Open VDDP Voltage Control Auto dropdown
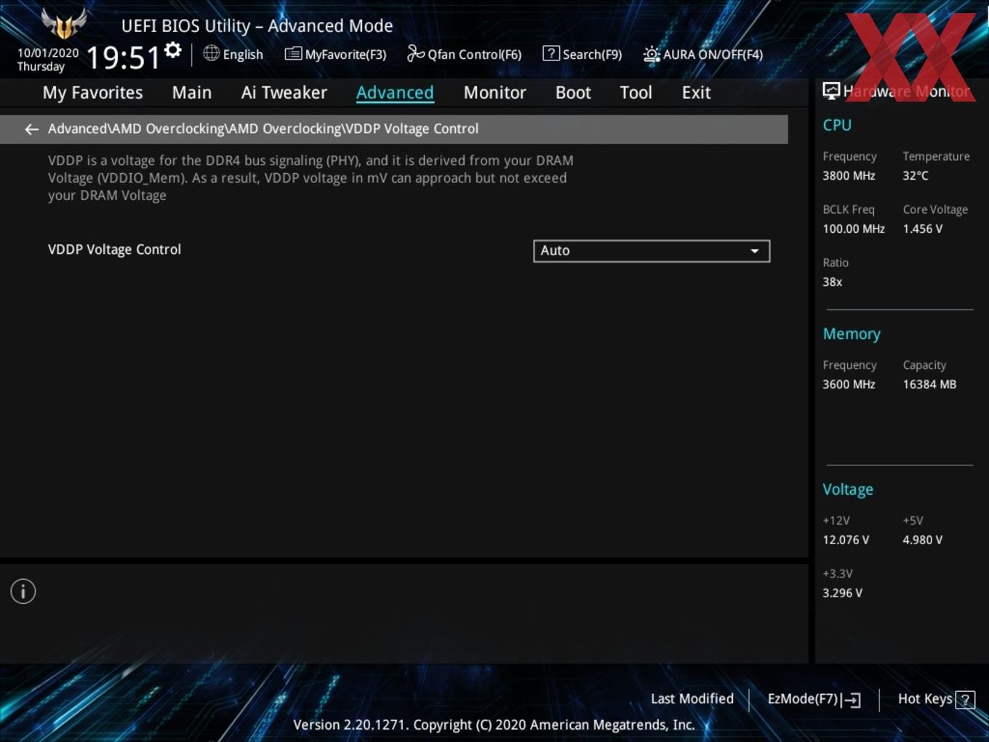This screenshot has height=742, width=989. coord(652,251)
